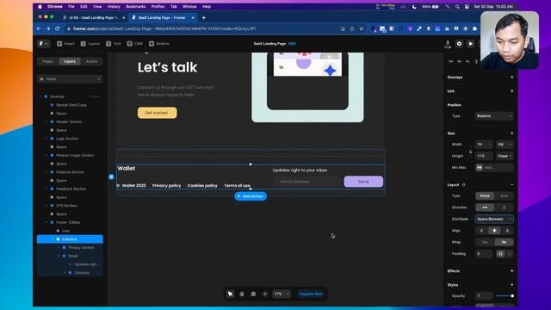Click the invite user icon near settings
This screenshot has height=310, width=551.
tap(448, 44)
